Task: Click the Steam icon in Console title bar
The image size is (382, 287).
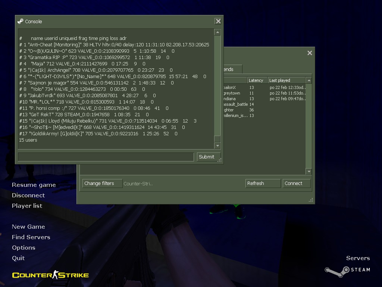Action: tap(21, 21)
